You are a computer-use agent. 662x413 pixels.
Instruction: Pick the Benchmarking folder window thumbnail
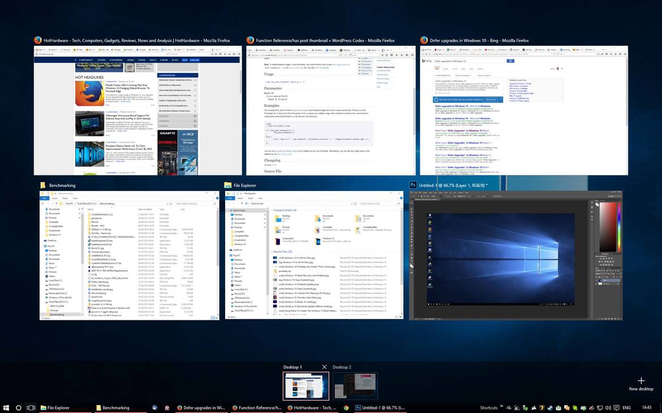pos(129,255)
